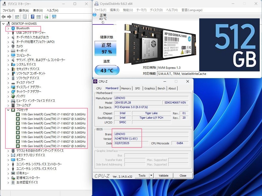Expand the メモリ テクノロジ デバイス category

(x=8, y=155)
